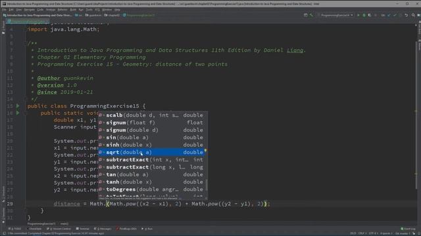The width and height of the screenshot is (421, 236).
Task: Open the Event Log in status bar
Action: [x=408, y=229]
